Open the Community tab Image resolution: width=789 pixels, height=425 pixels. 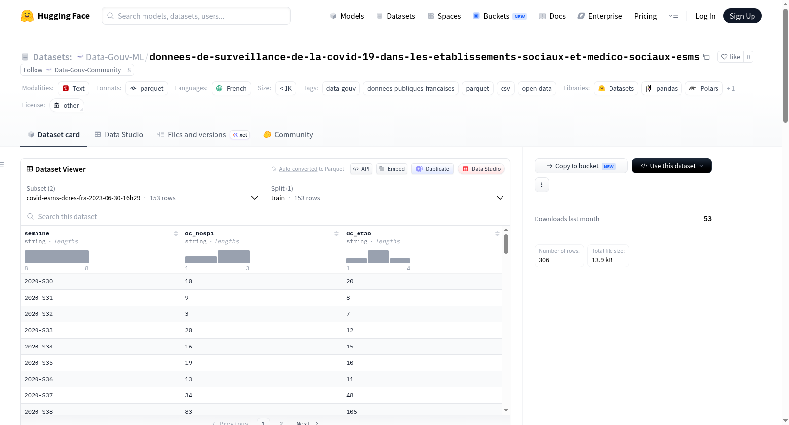pos(288,134)
